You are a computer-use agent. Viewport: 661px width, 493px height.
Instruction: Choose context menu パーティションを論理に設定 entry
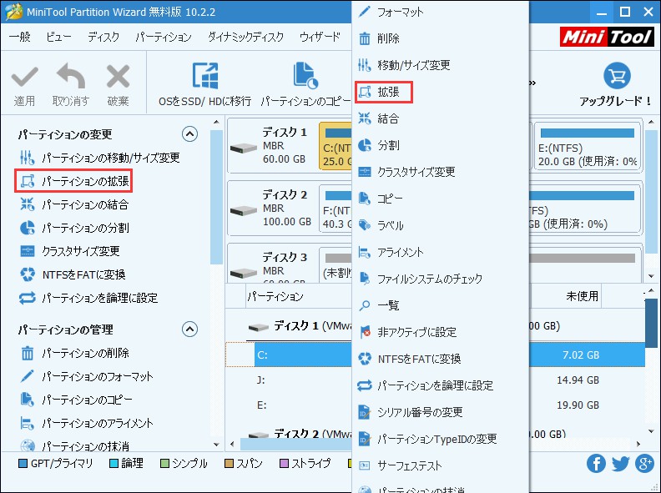coord(441,385)
